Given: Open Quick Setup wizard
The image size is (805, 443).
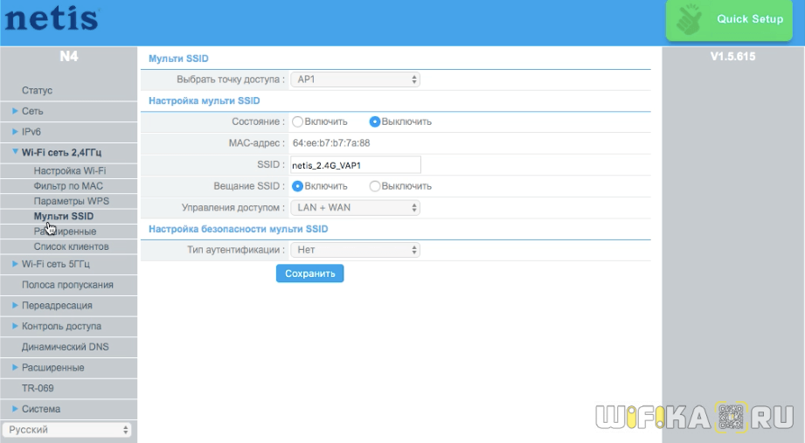Looking at the screenshot, I should pyautogui.click(x=749, y=19).
